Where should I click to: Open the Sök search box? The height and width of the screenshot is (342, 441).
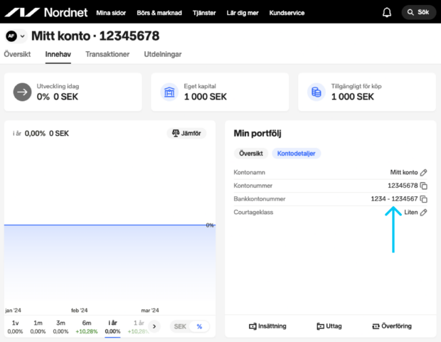click(418, 12)
